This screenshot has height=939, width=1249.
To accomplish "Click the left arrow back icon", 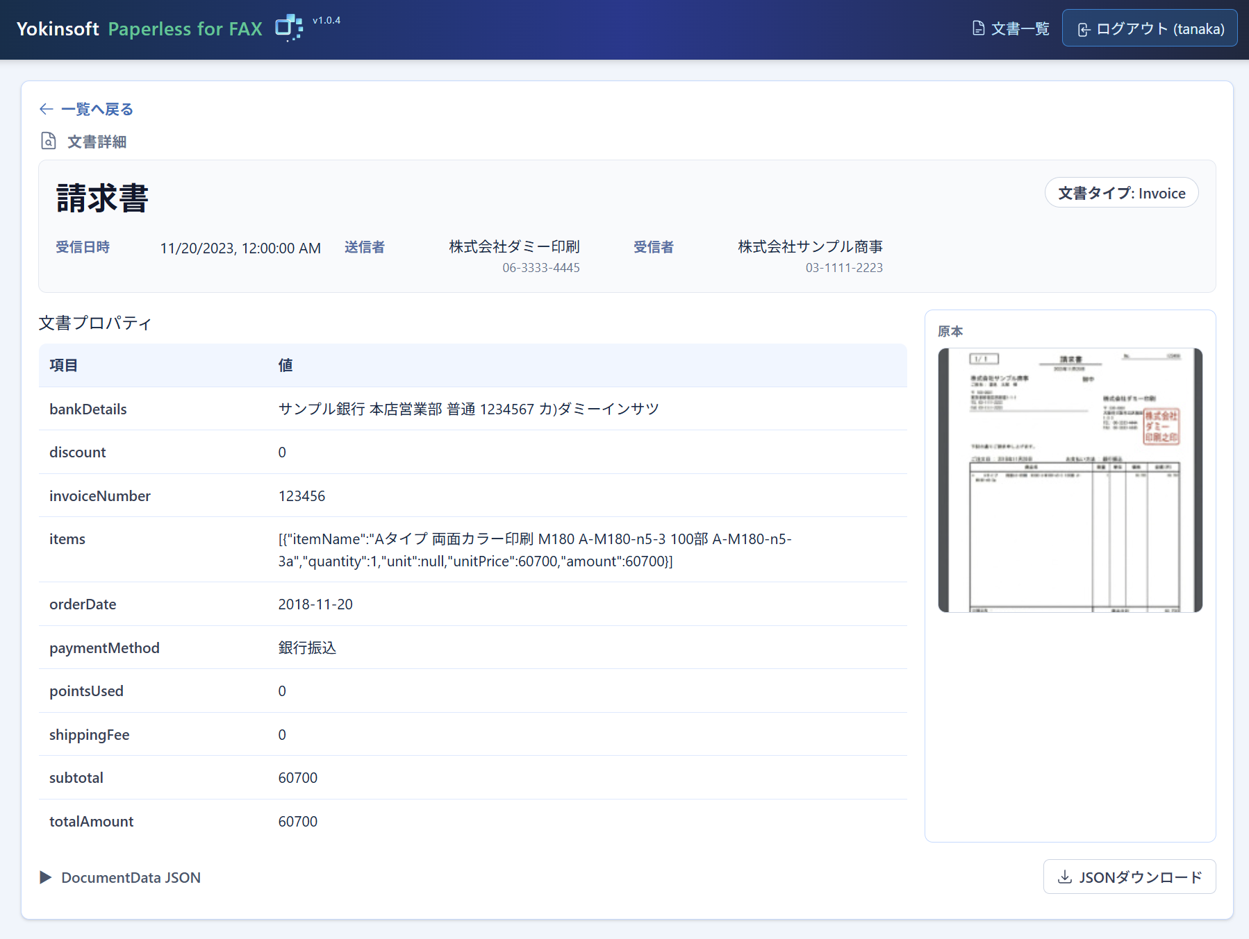I will click(x=47, y=109).
